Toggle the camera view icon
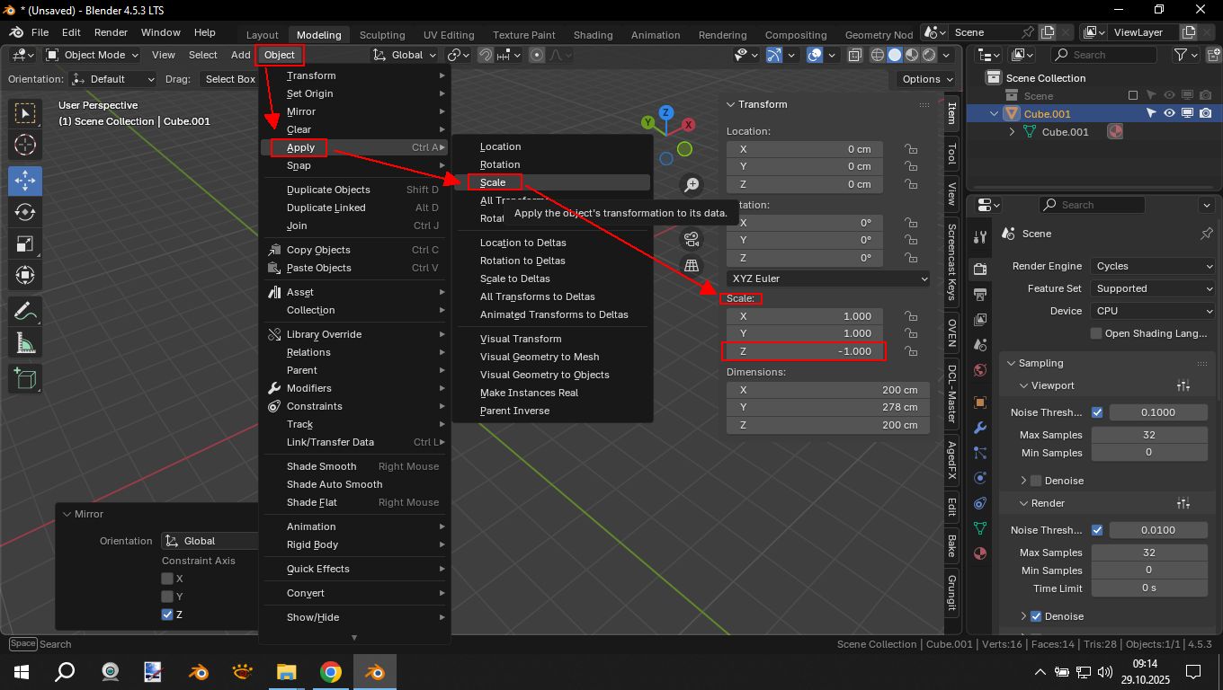 coord(692,239)
